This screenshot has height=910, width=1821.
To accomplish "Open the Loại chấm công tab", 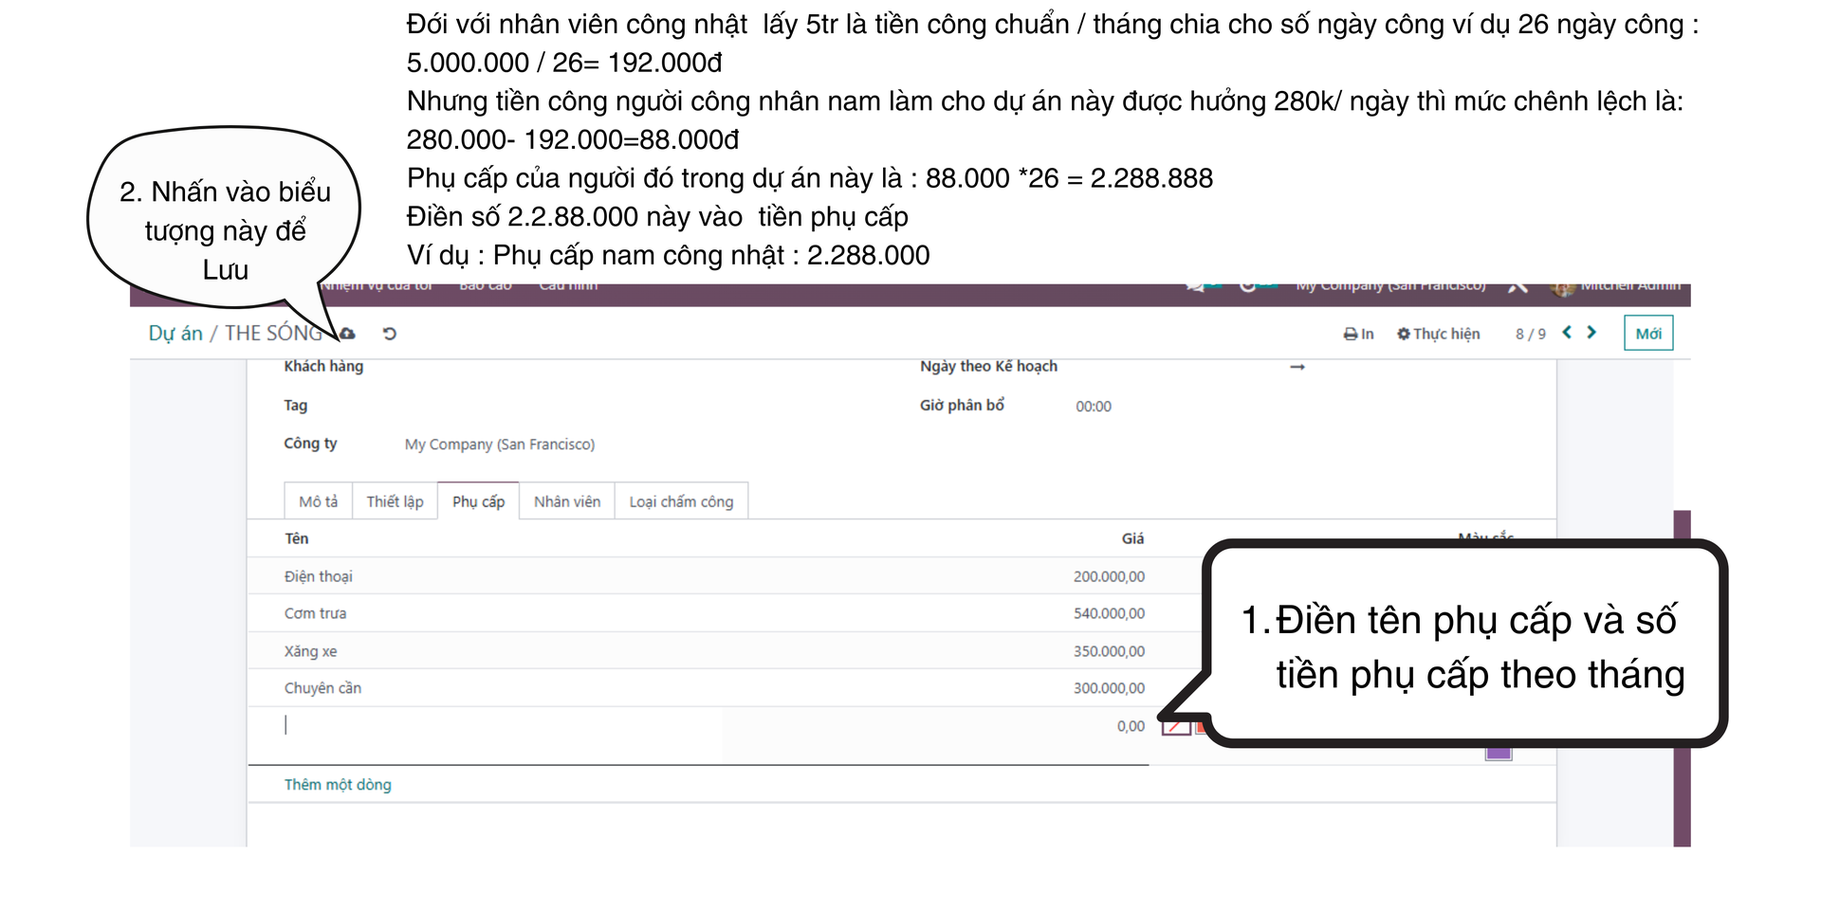I will click(681, 501).
